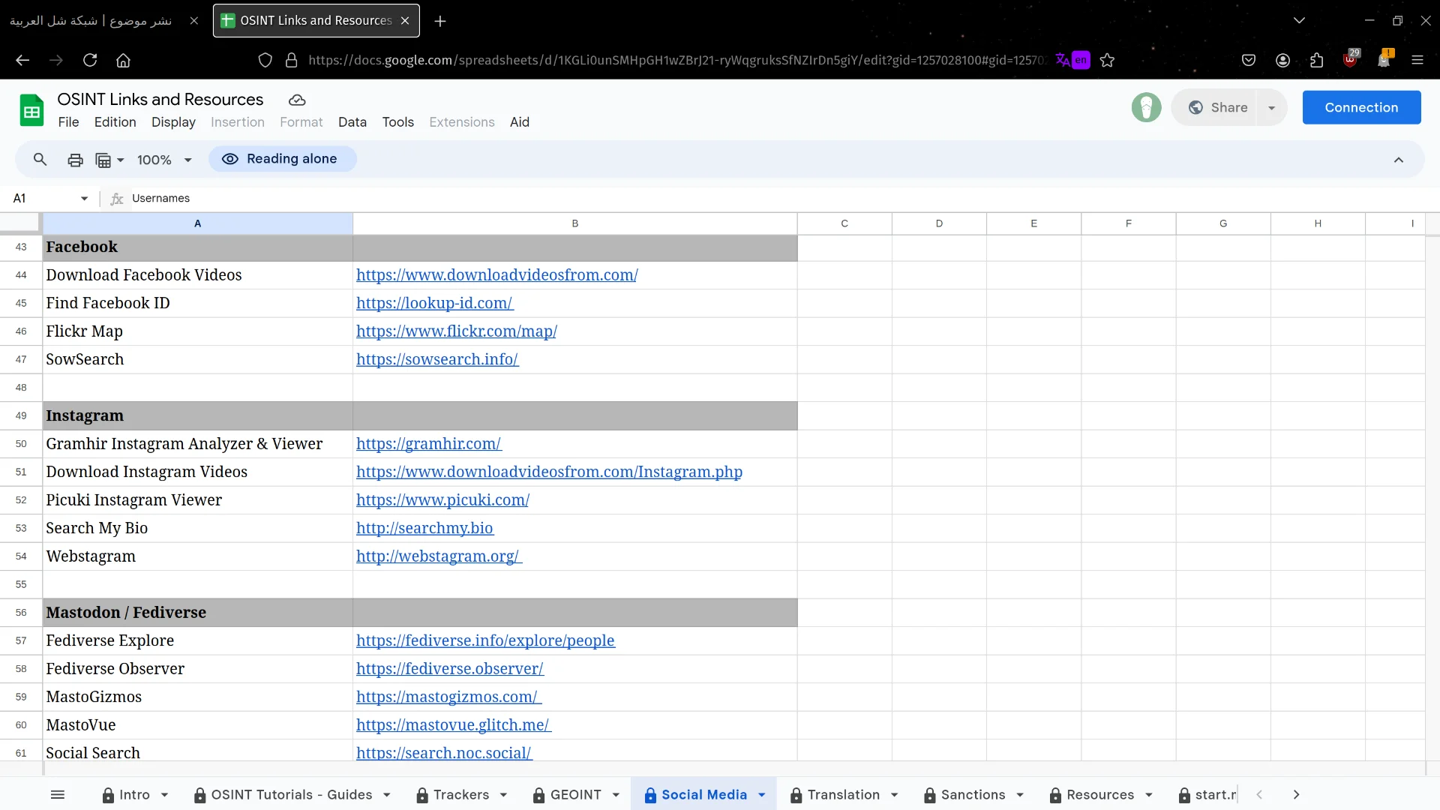Open the Edition menu
Screen dimensions: 1440x810
115,122
